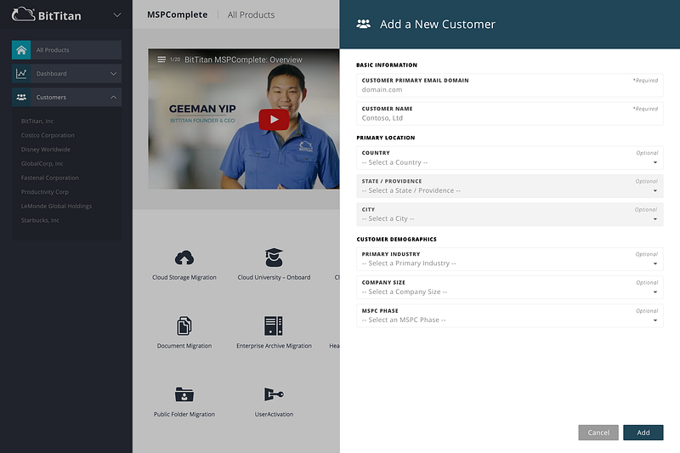Screen dimensions: 680x453
Task: Click the Add a New Customer people icon
Action: pyautogui.click(x=364, y=24)
